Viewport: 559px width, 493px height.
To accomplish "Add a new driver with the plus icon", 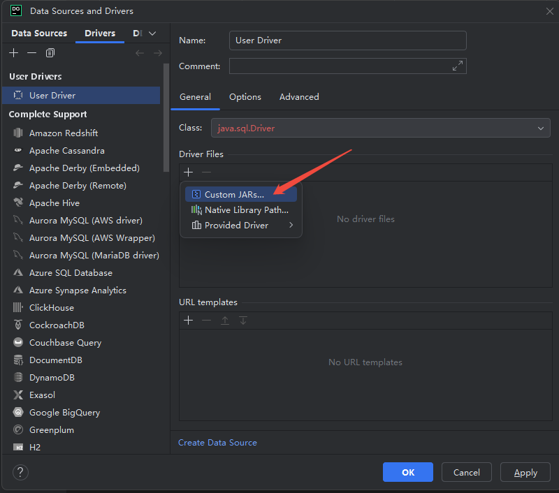I will coord(13,53).
